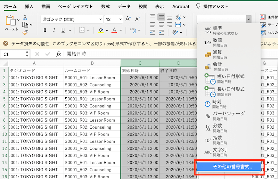The image size is (278, 179).
Task: Click 操作アシスト search helper
Action: click(x=212, y=6)
